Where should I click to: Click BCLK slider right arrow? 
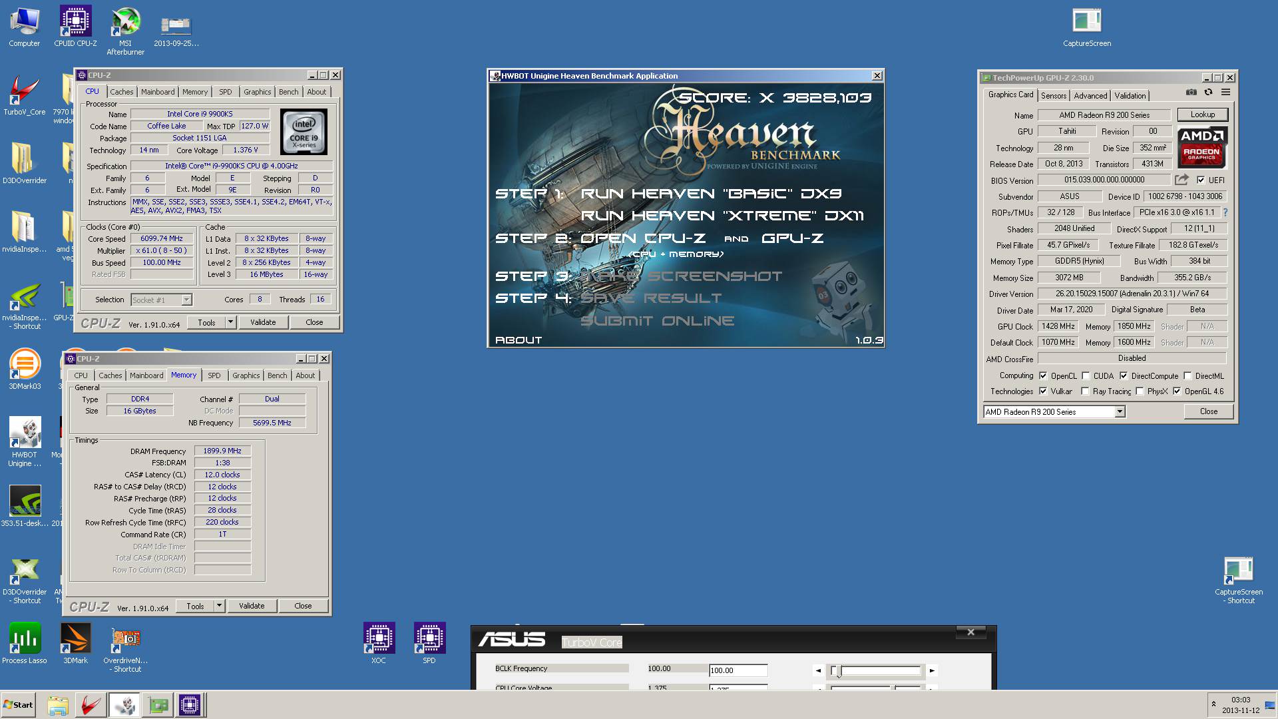[x=932, y=670]
